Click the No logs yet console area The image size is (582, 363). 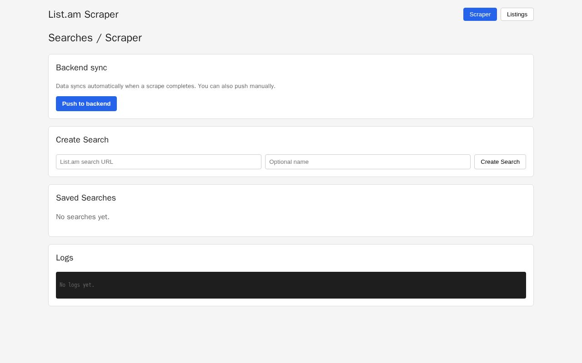click(291, 285)
